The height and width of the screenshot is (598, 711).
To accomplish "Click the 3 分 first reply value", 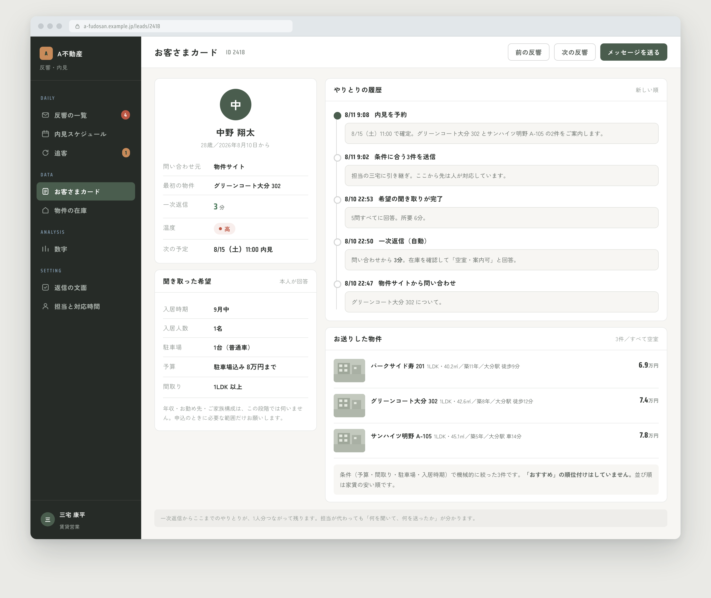I will (x=219, y=206).
